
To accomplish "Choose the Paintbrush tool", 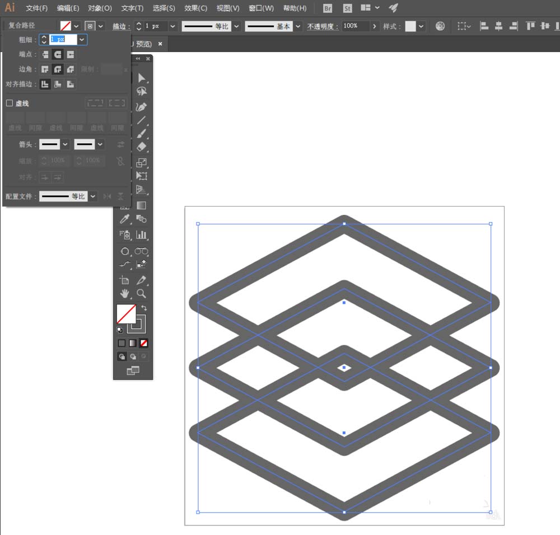I will [142, 133].
